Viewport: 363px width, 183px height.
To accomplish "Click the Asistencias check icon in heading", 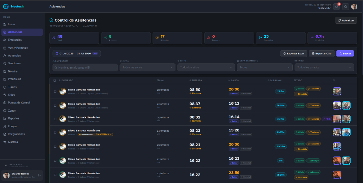I will [x=51, y=20].
